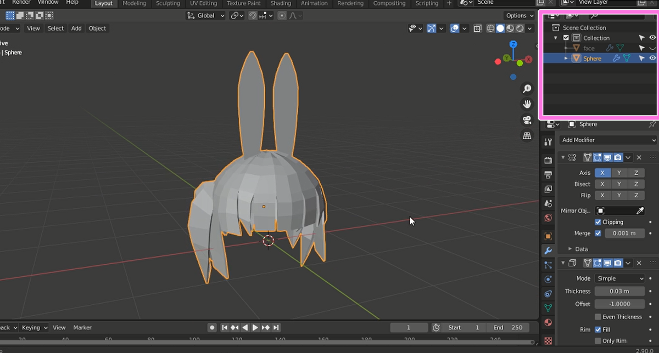Viewport: 659px width, 353px height.
Task: Select solid viewport shading
Action: (500, 29)
